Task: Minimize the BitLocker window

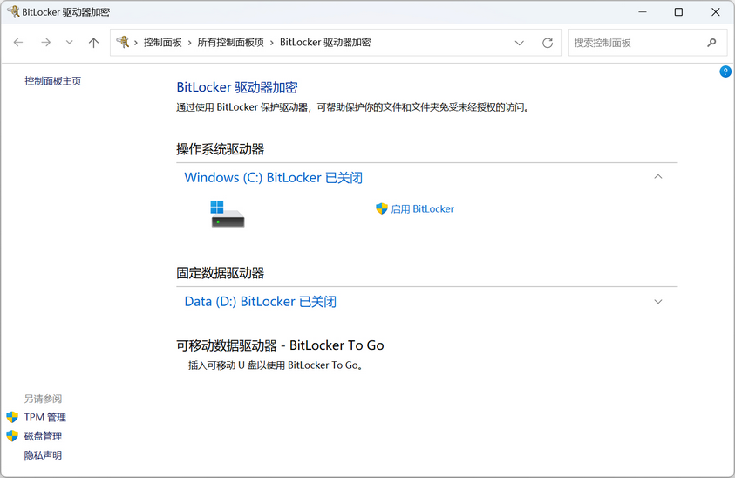Action: tap(643, 11)
